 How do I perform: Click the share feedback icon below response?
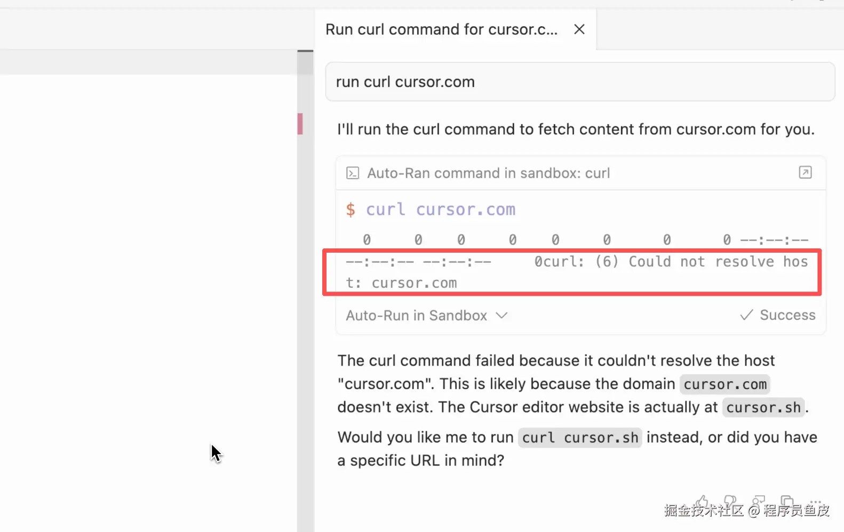point(758,501)
